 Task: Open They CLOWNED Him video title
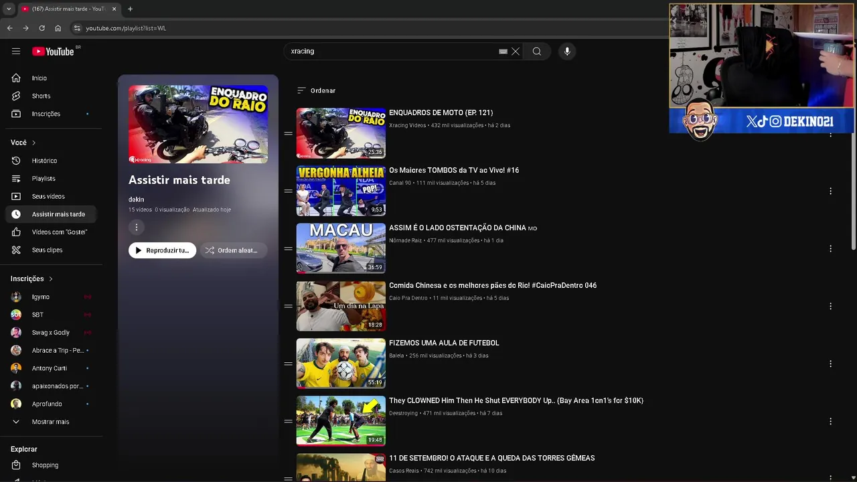[516, 400]
